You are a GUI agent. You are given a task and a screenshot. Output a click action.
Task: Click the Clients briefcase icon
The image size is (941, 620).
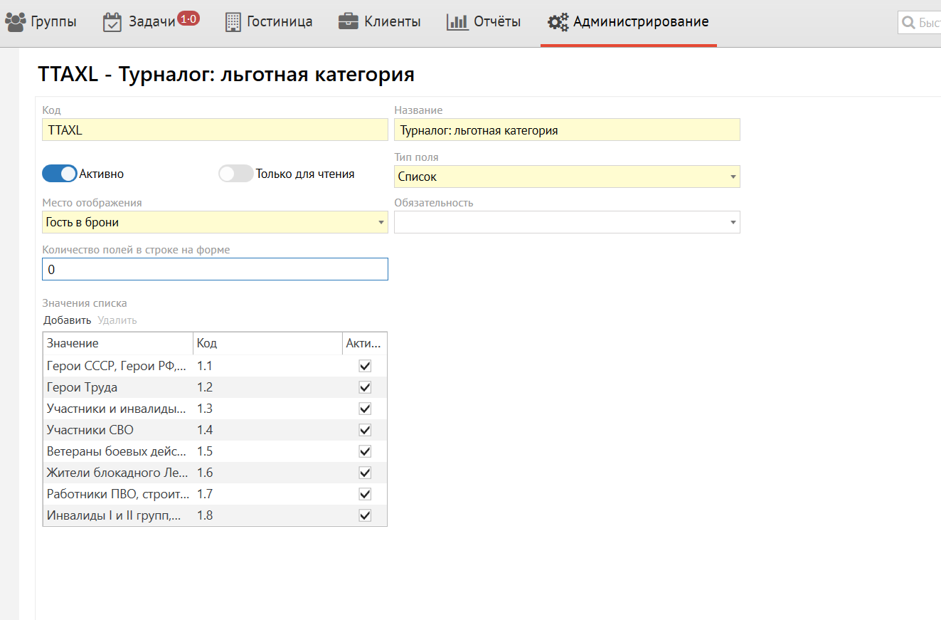pos(348,21)
